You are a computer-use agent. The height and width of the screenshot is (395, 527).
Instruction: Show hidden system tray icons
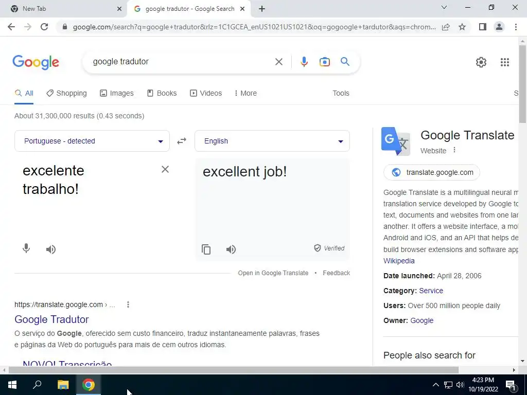coord(435,385)
